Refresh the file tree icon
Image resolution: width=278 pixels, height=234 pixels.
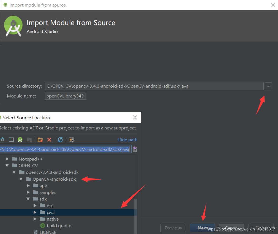60,140
